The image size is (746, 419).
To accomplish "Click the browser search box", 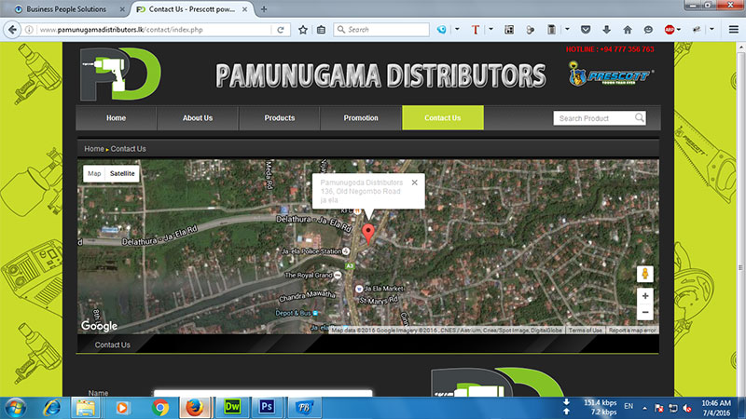I will click(381, 30).
